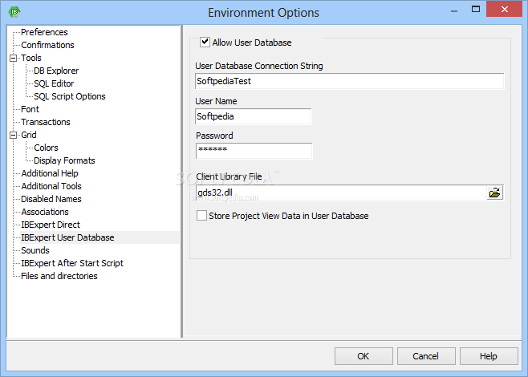Open SQL Editor options

[x=54, y=83]
